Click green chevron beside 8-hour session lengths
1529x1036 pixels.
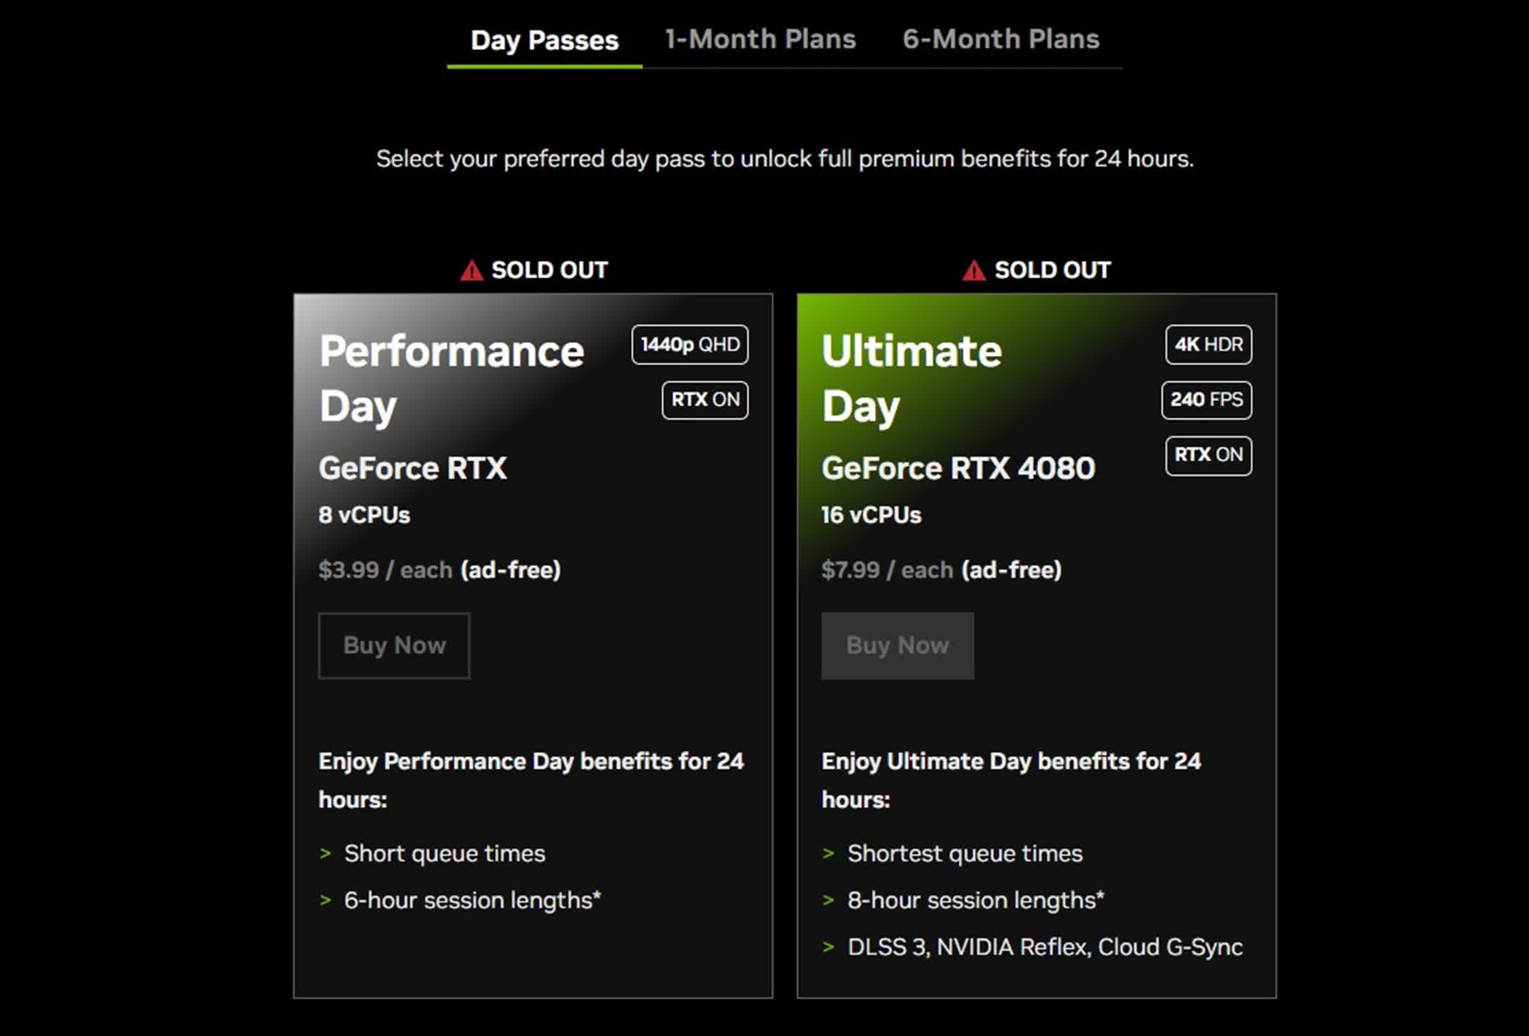[x=829, y=900]
